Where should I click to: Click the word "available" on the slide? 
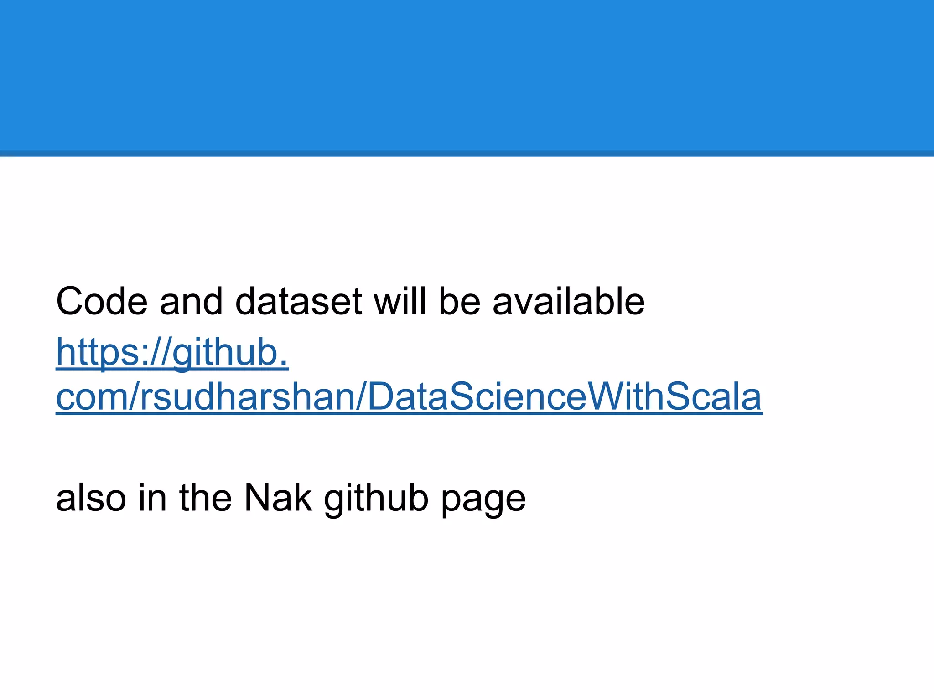[x=568, y=302]
